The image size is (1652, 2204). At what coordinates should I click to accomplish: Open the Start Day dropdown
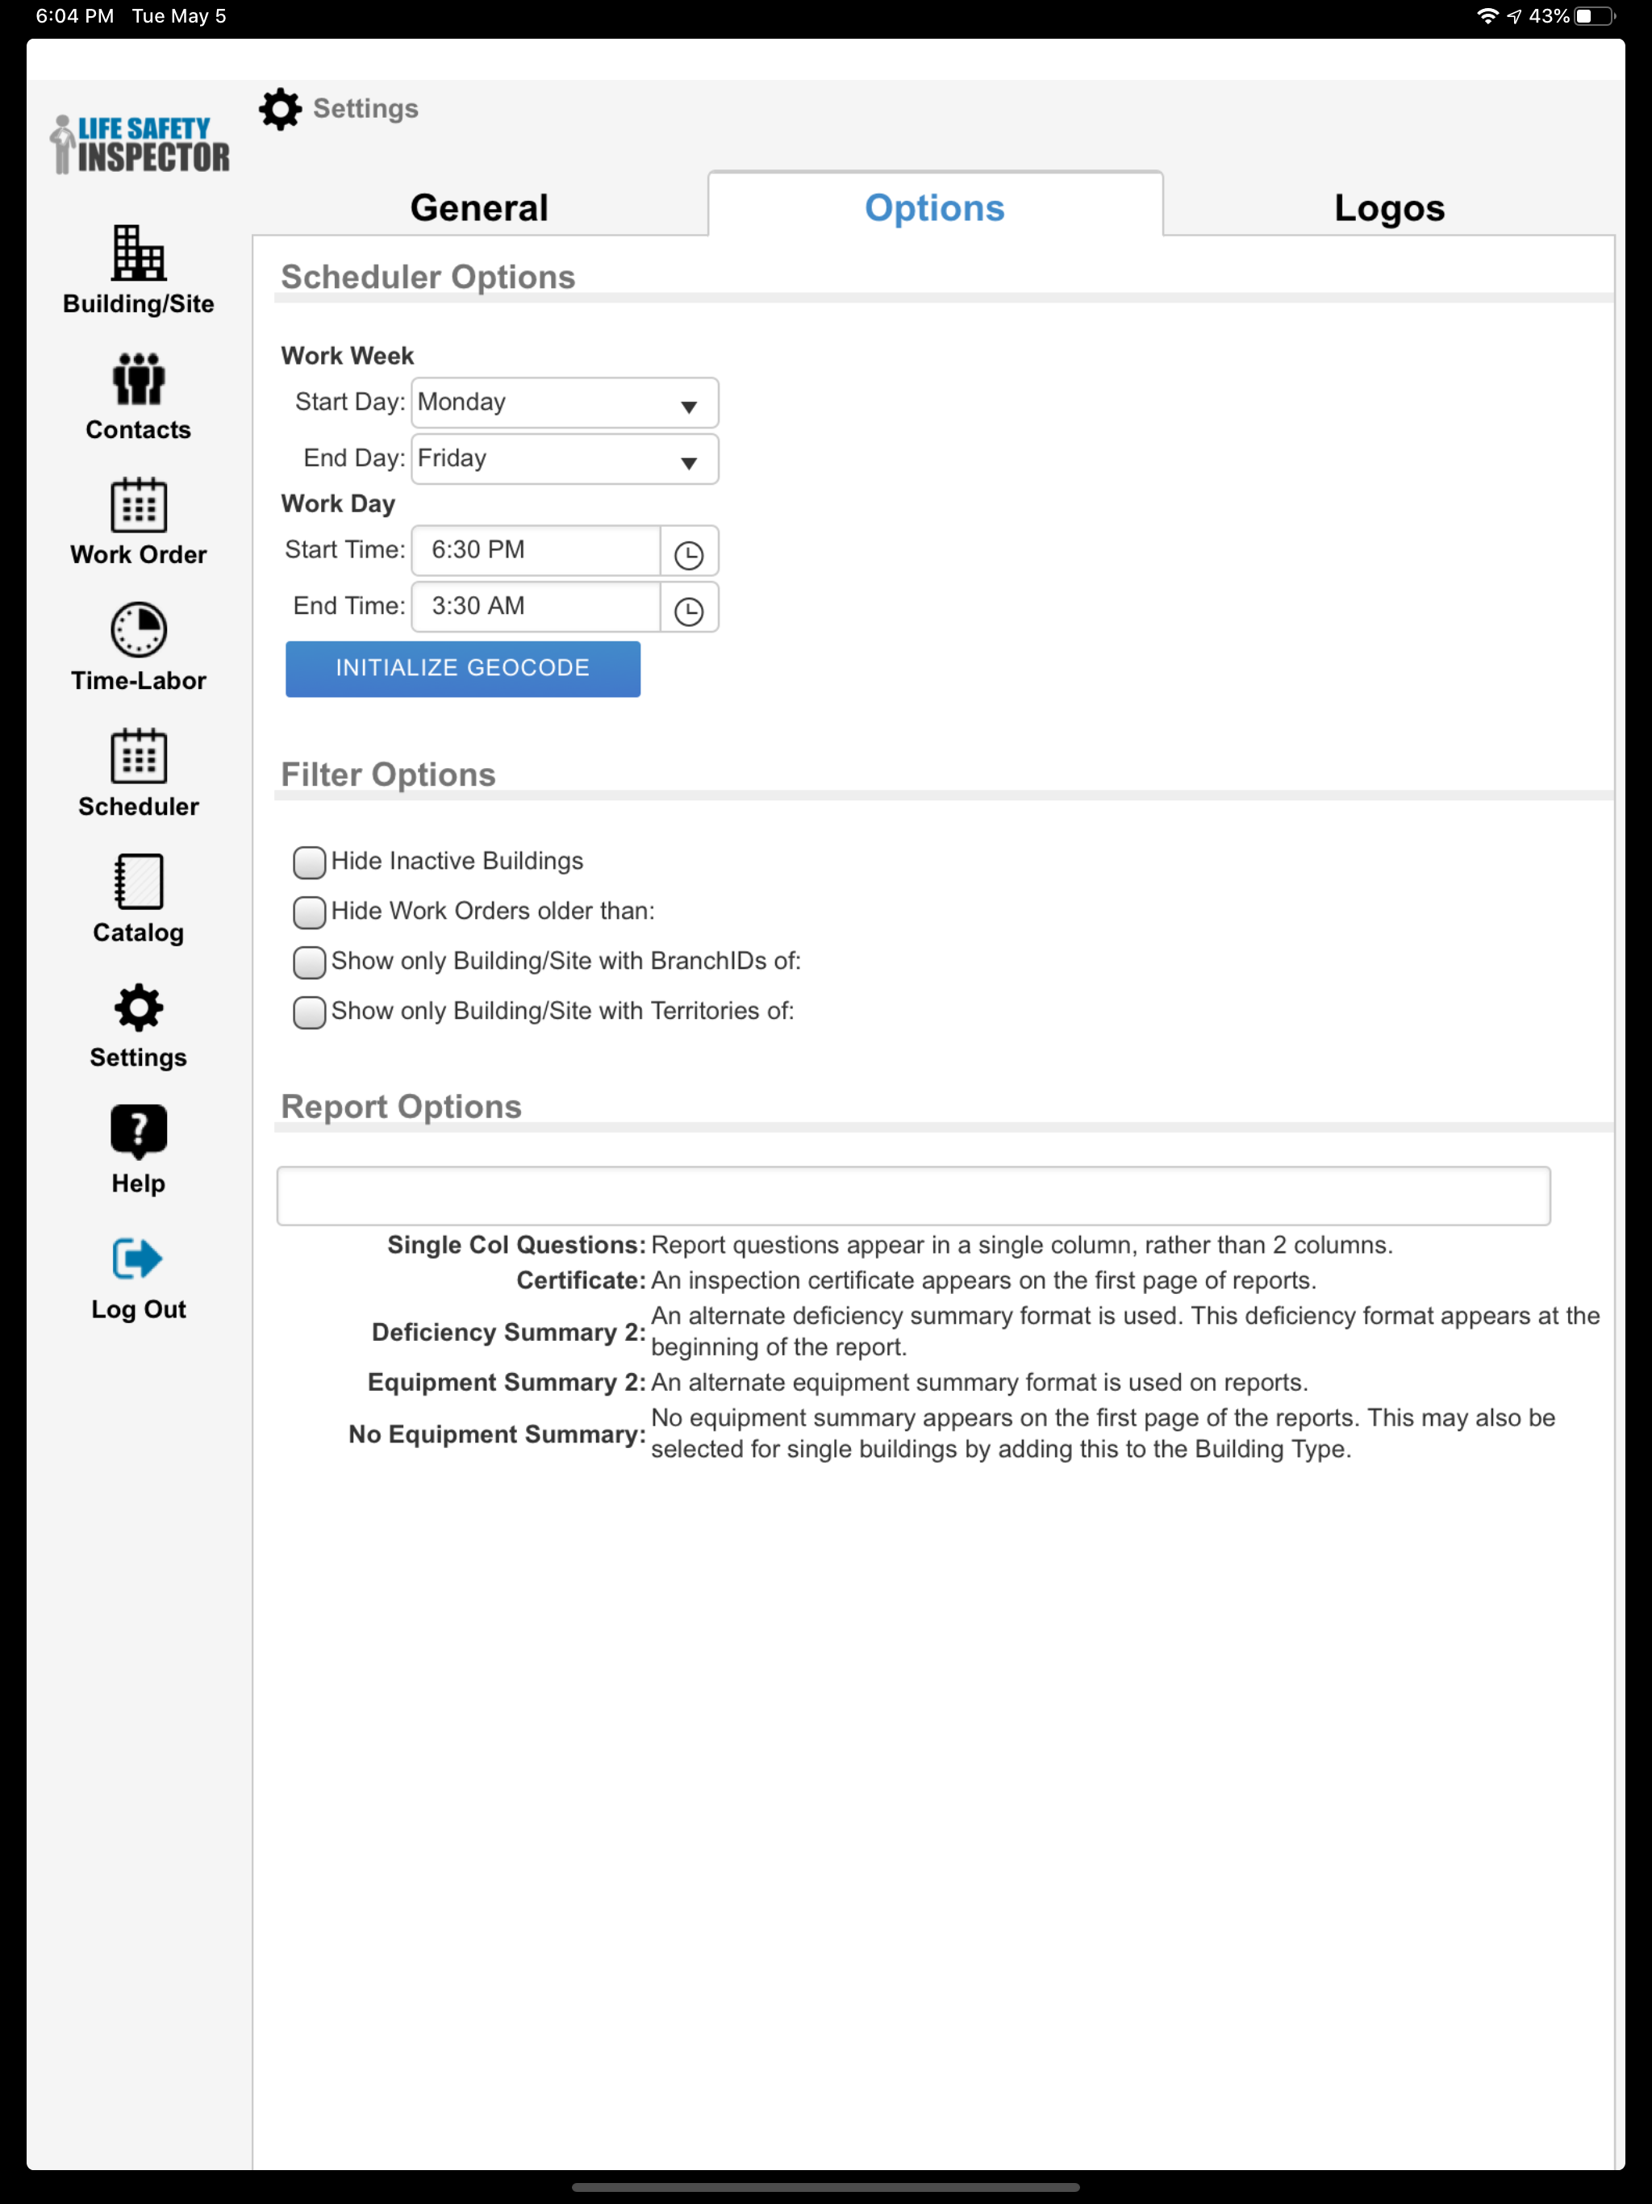(x=564, y=403)
